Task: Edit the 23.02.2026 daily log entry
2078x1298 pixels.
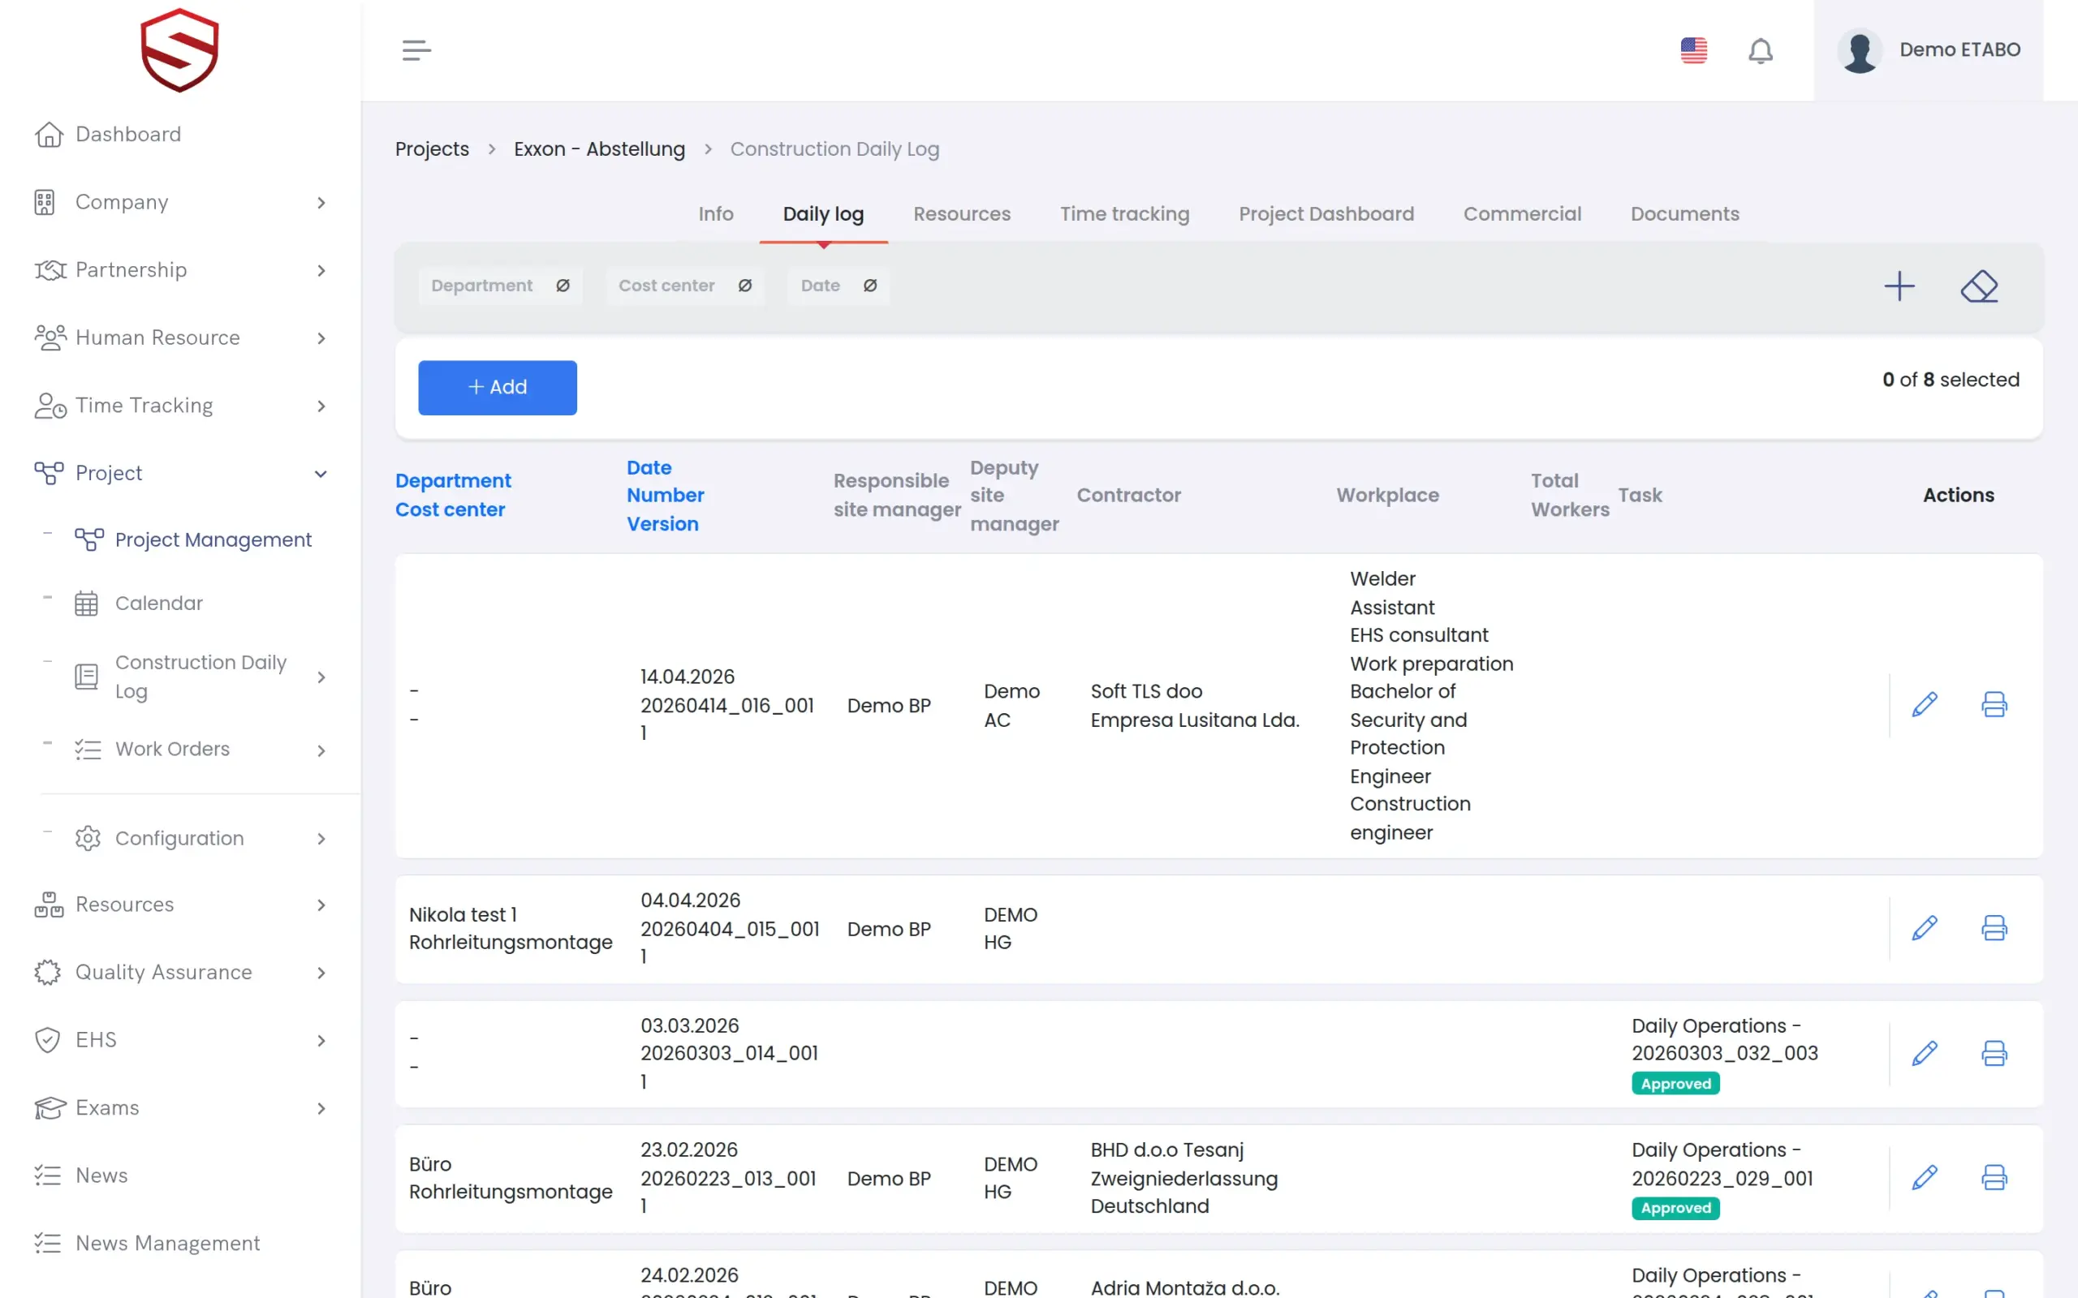Action: coord(1925,1178)
